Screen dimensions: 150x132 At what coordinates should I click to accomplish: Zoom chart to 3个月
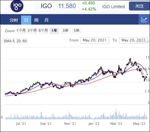pyautogui.click(x=32, y=31)
